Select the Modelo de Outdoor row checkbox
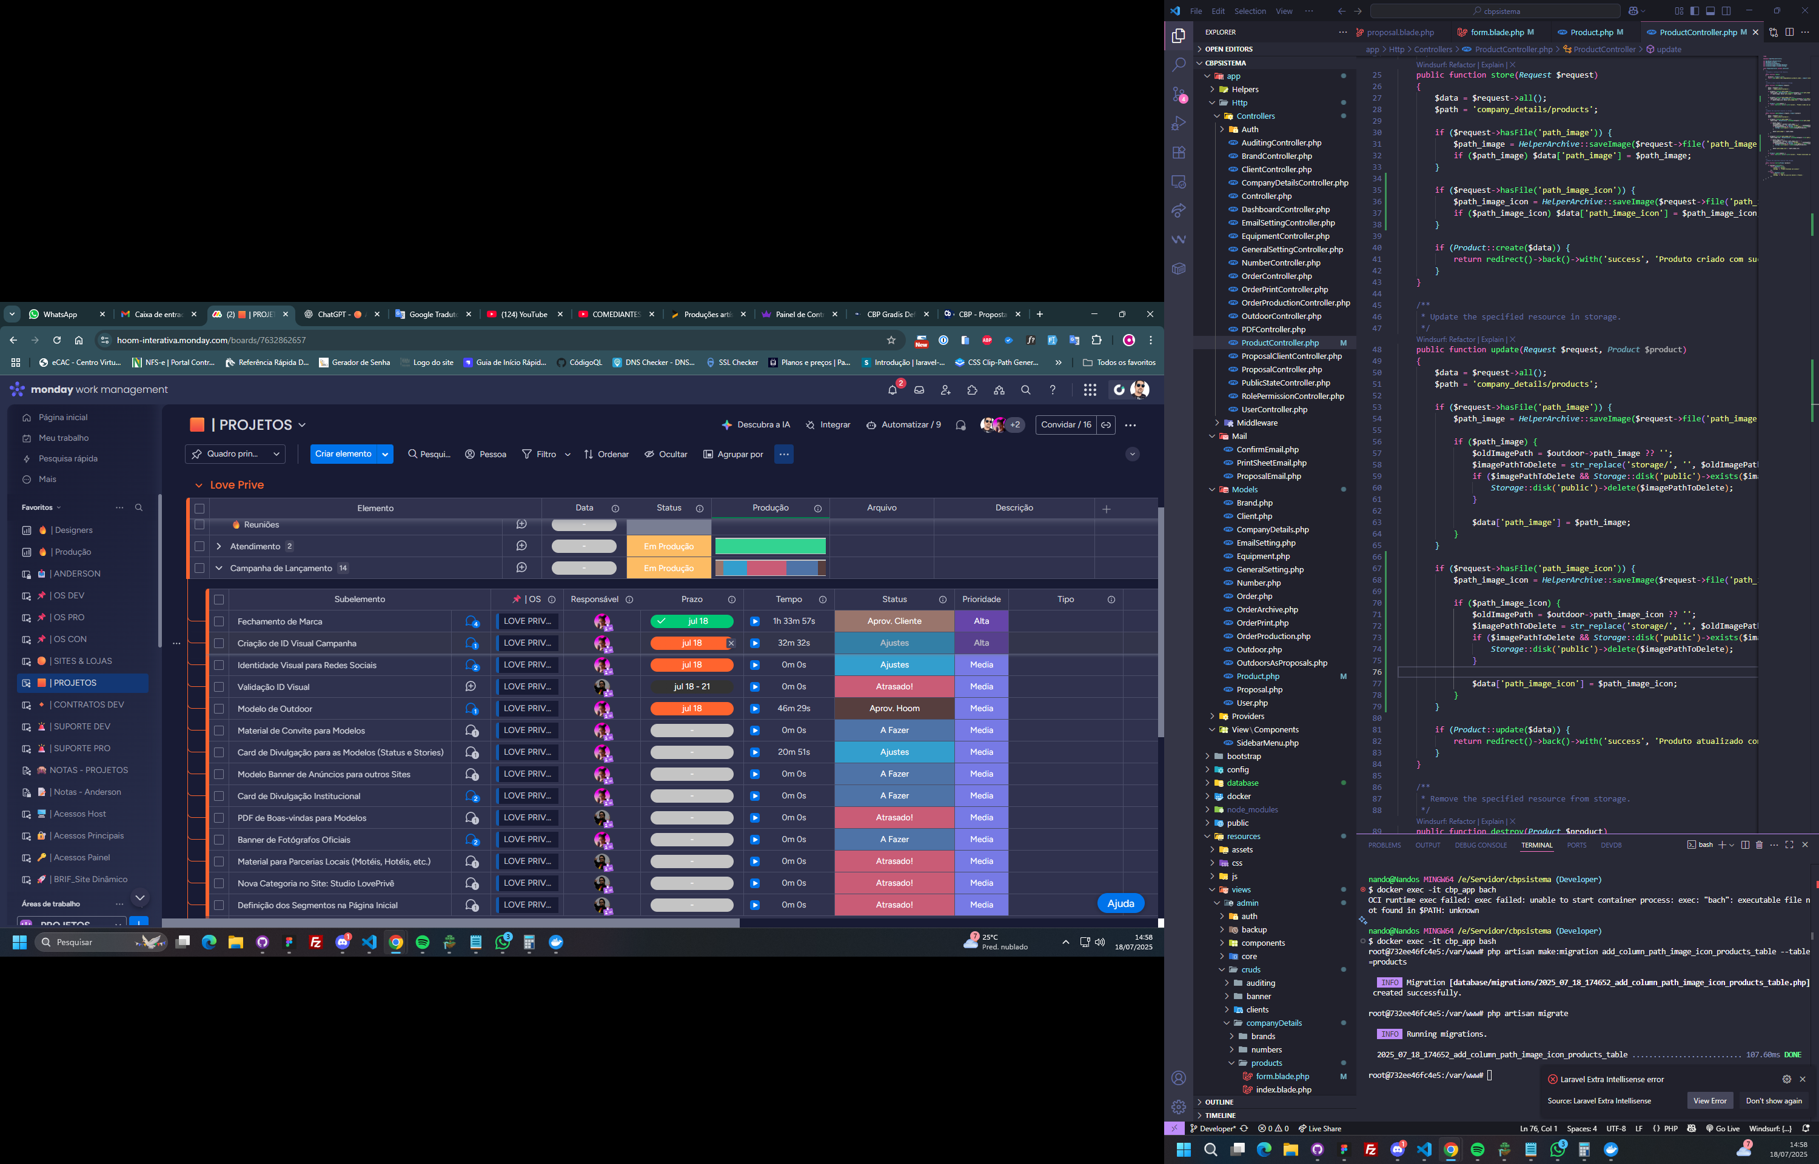Viewport: 1819px width, 1164px height. 219,709
